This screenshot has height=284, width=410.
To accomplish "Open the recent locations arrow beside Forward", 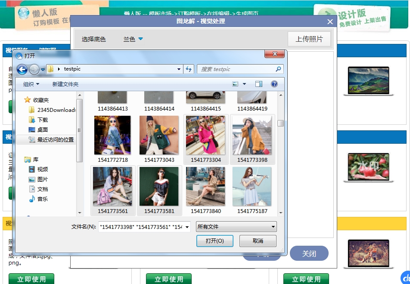I will 43,70.
